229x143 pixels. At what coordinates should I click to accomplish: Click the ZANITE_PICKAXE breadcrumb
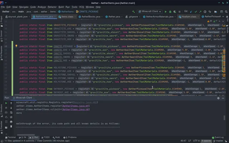(87, 11)
